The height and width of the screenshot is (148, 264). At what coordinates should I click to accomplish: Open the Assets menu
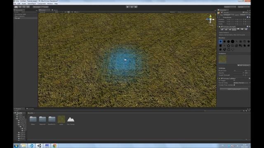(24, 4)
